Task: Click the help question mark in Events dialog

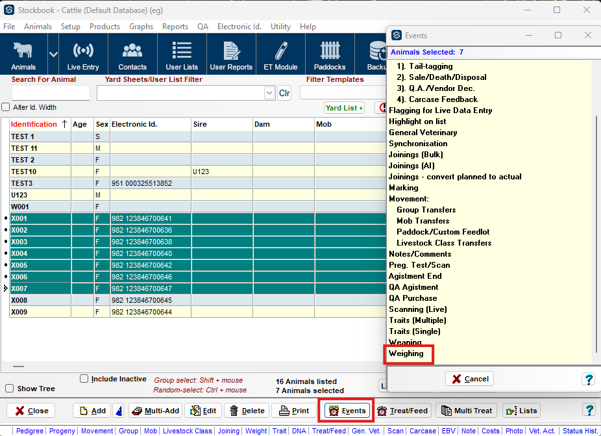Action: pos(589,379)
